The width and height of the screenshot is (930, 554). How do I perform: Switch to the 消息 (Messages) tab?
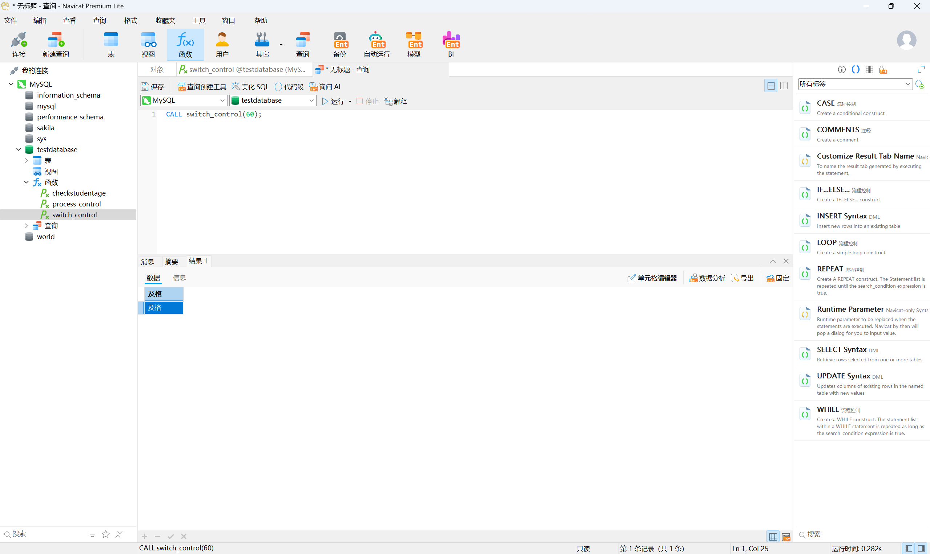click(147, 261)
